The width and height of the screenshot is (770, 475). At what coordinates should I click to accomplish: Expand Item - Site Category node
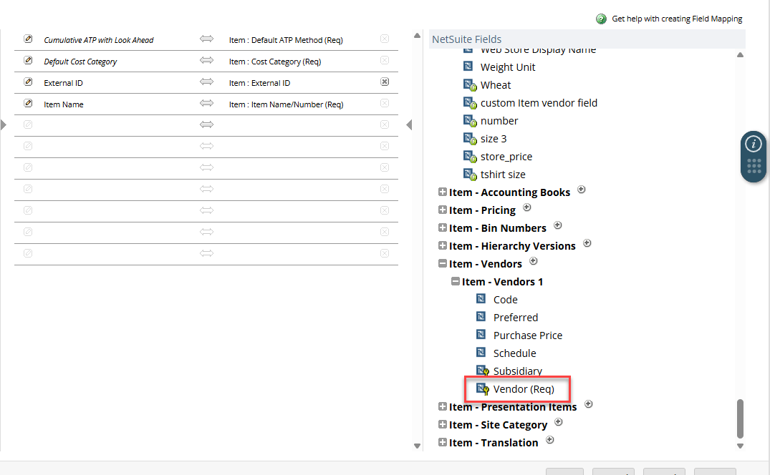pos(443,424)
